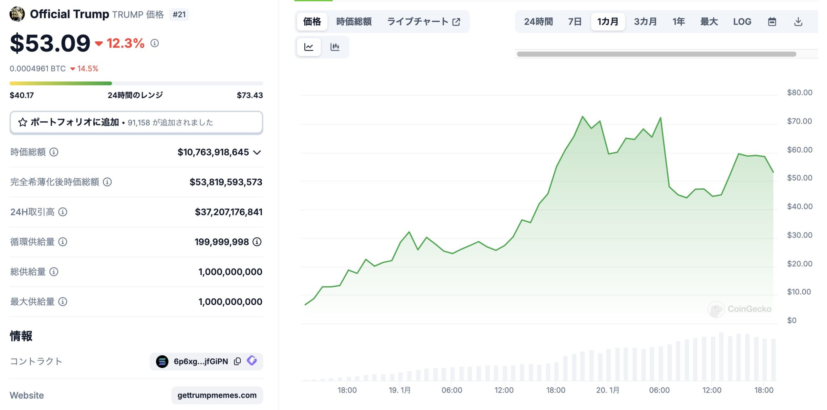827x410 pixels.
Task: Copy the contract address 6p6xg...jfGiPN
Action: click(237, 361)
